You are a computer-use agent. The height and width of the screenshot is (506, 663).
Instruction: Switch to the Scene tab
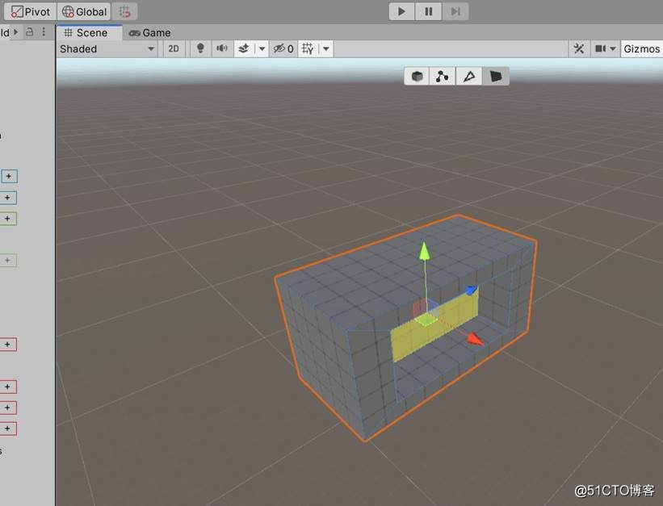click(x=89, y=32)
